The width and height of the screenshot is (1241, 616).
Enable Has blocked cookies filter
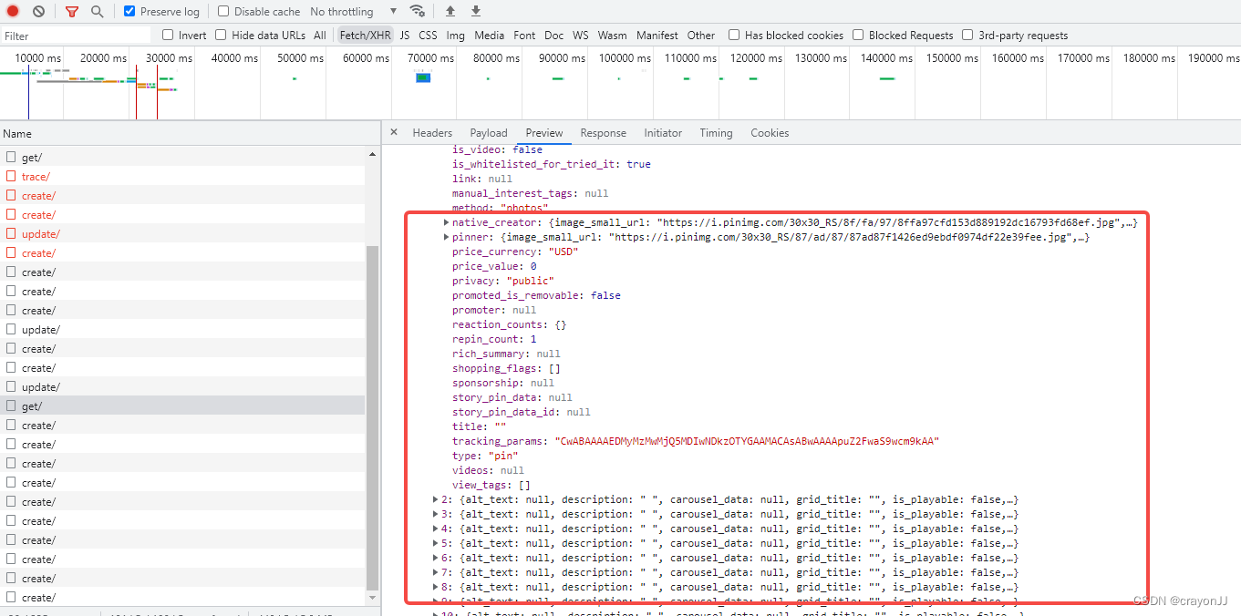click(x=734, y=36)
